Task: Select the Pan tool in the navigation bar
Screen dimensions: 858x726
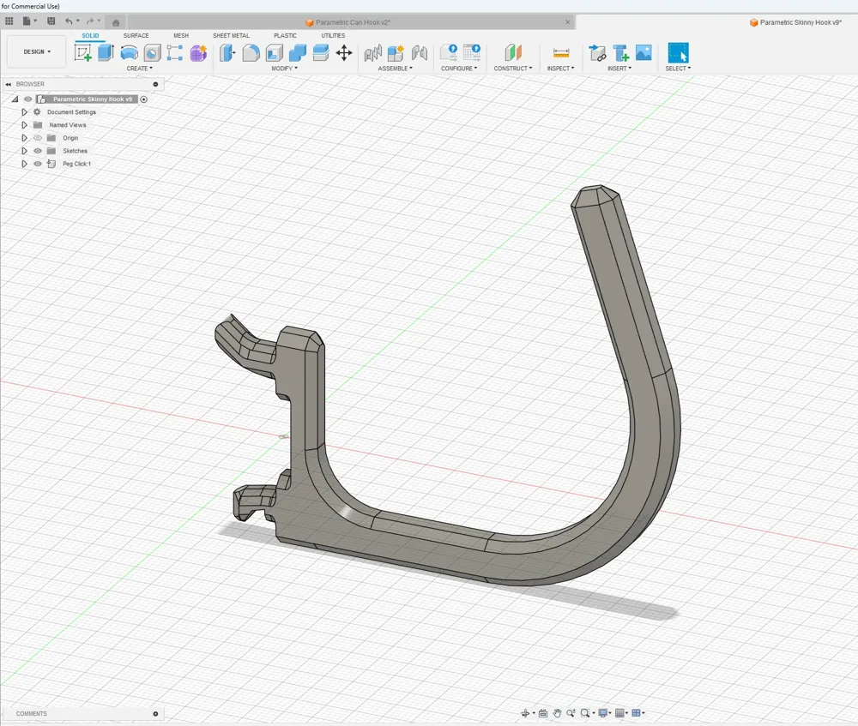Action: coord(557,713)
